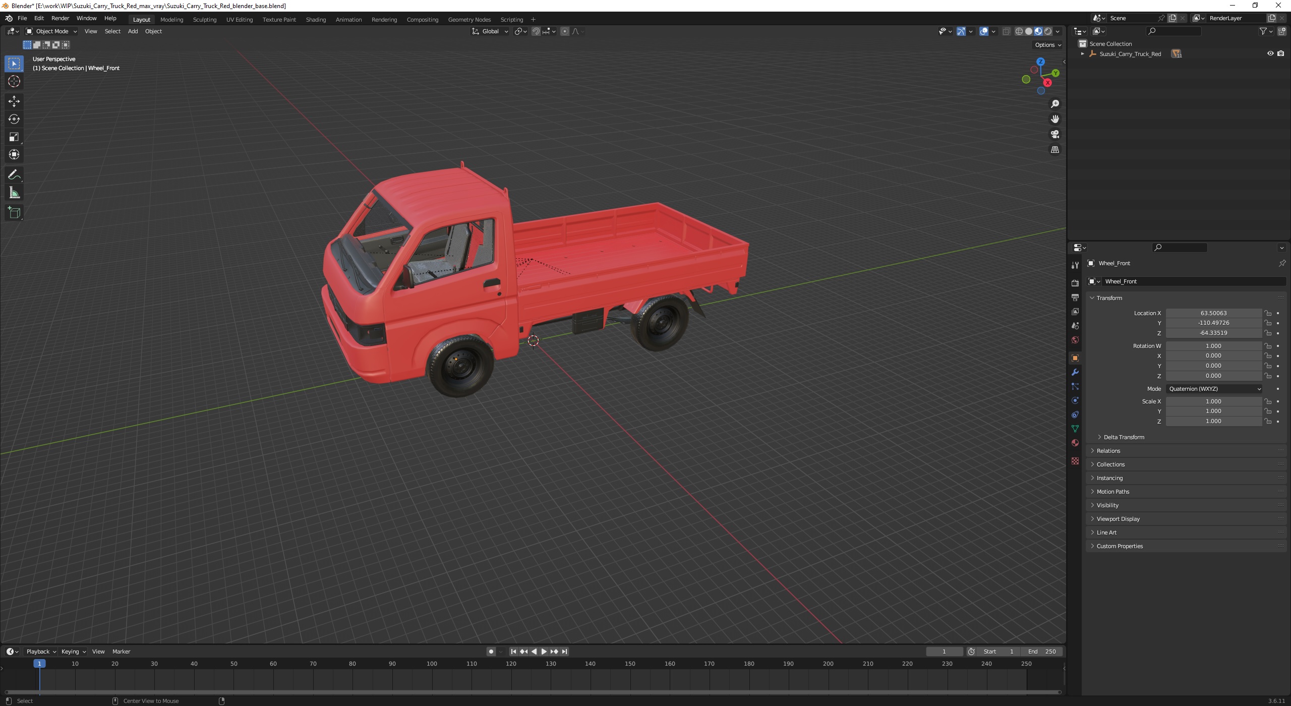Choose the combined Transform tool
The width and height of the screenshot is (1291, 706).
(14, 154)
